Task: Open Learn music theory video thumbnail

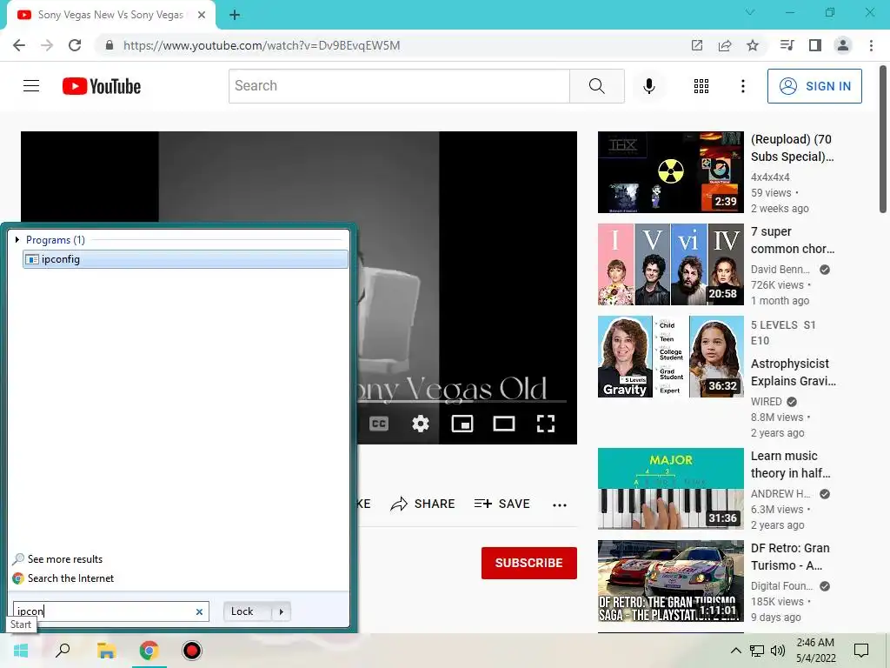Action: (x=670, y=489)
